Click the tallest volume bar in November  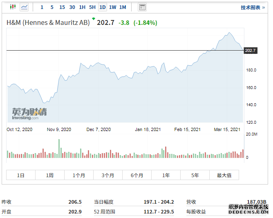coord(59,149)
